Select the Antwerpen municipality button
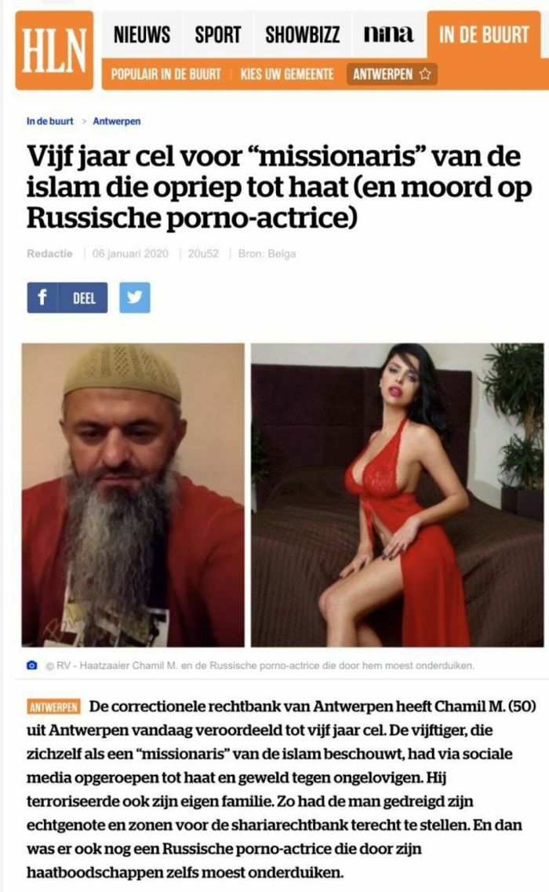 (391, 74)
